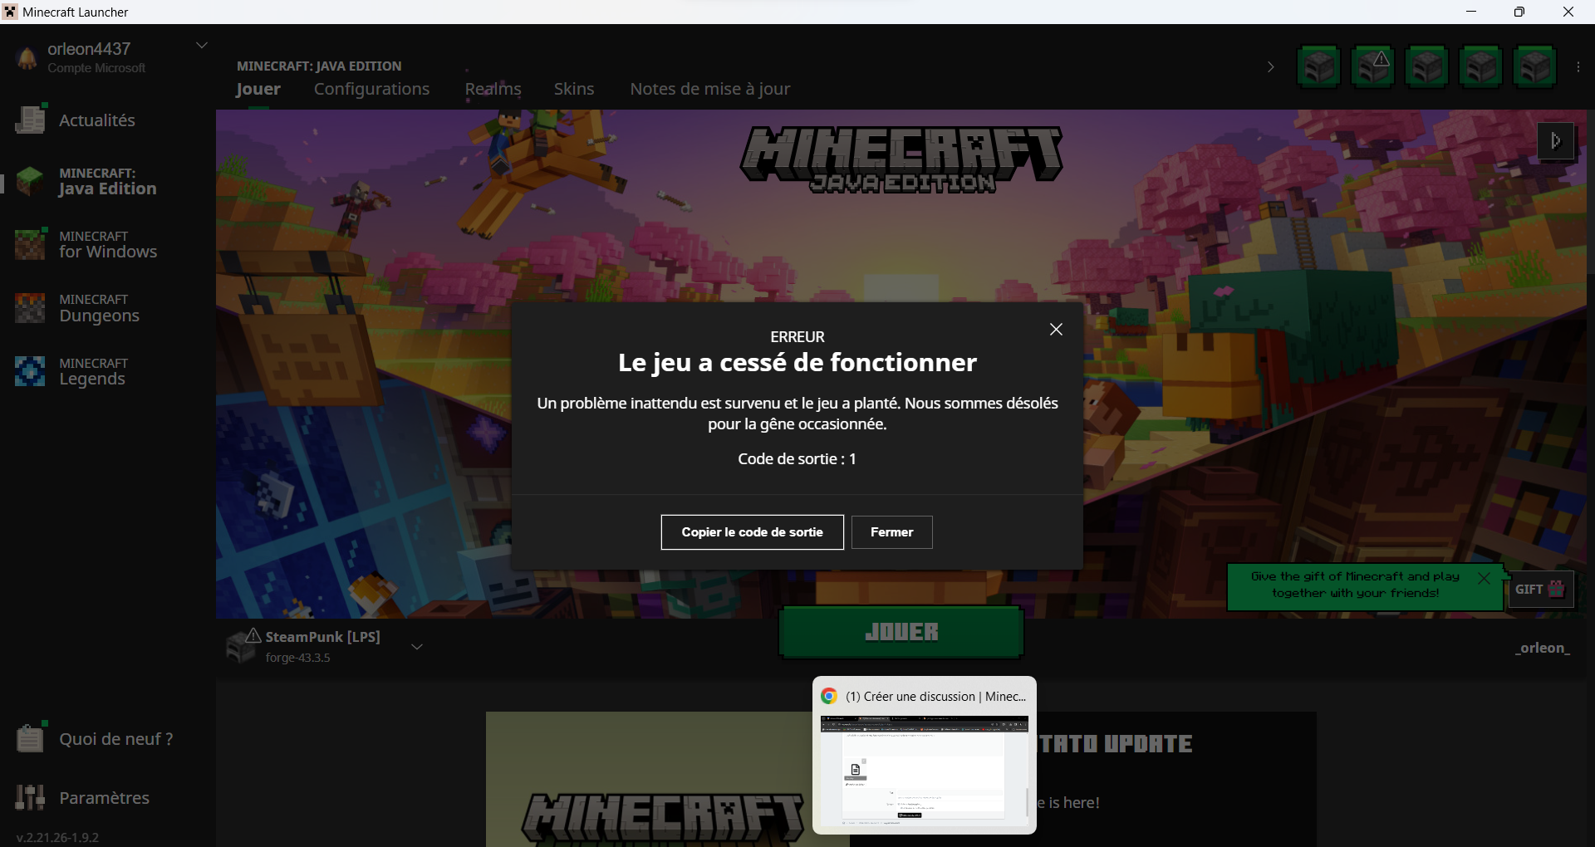Open the Skins tab
This screenshot has width=1595, height=847.
click(x=574, y=89)
